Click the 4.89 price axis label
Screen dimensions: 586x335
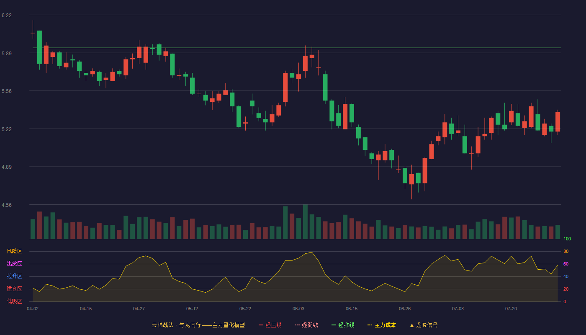[7, 167]
